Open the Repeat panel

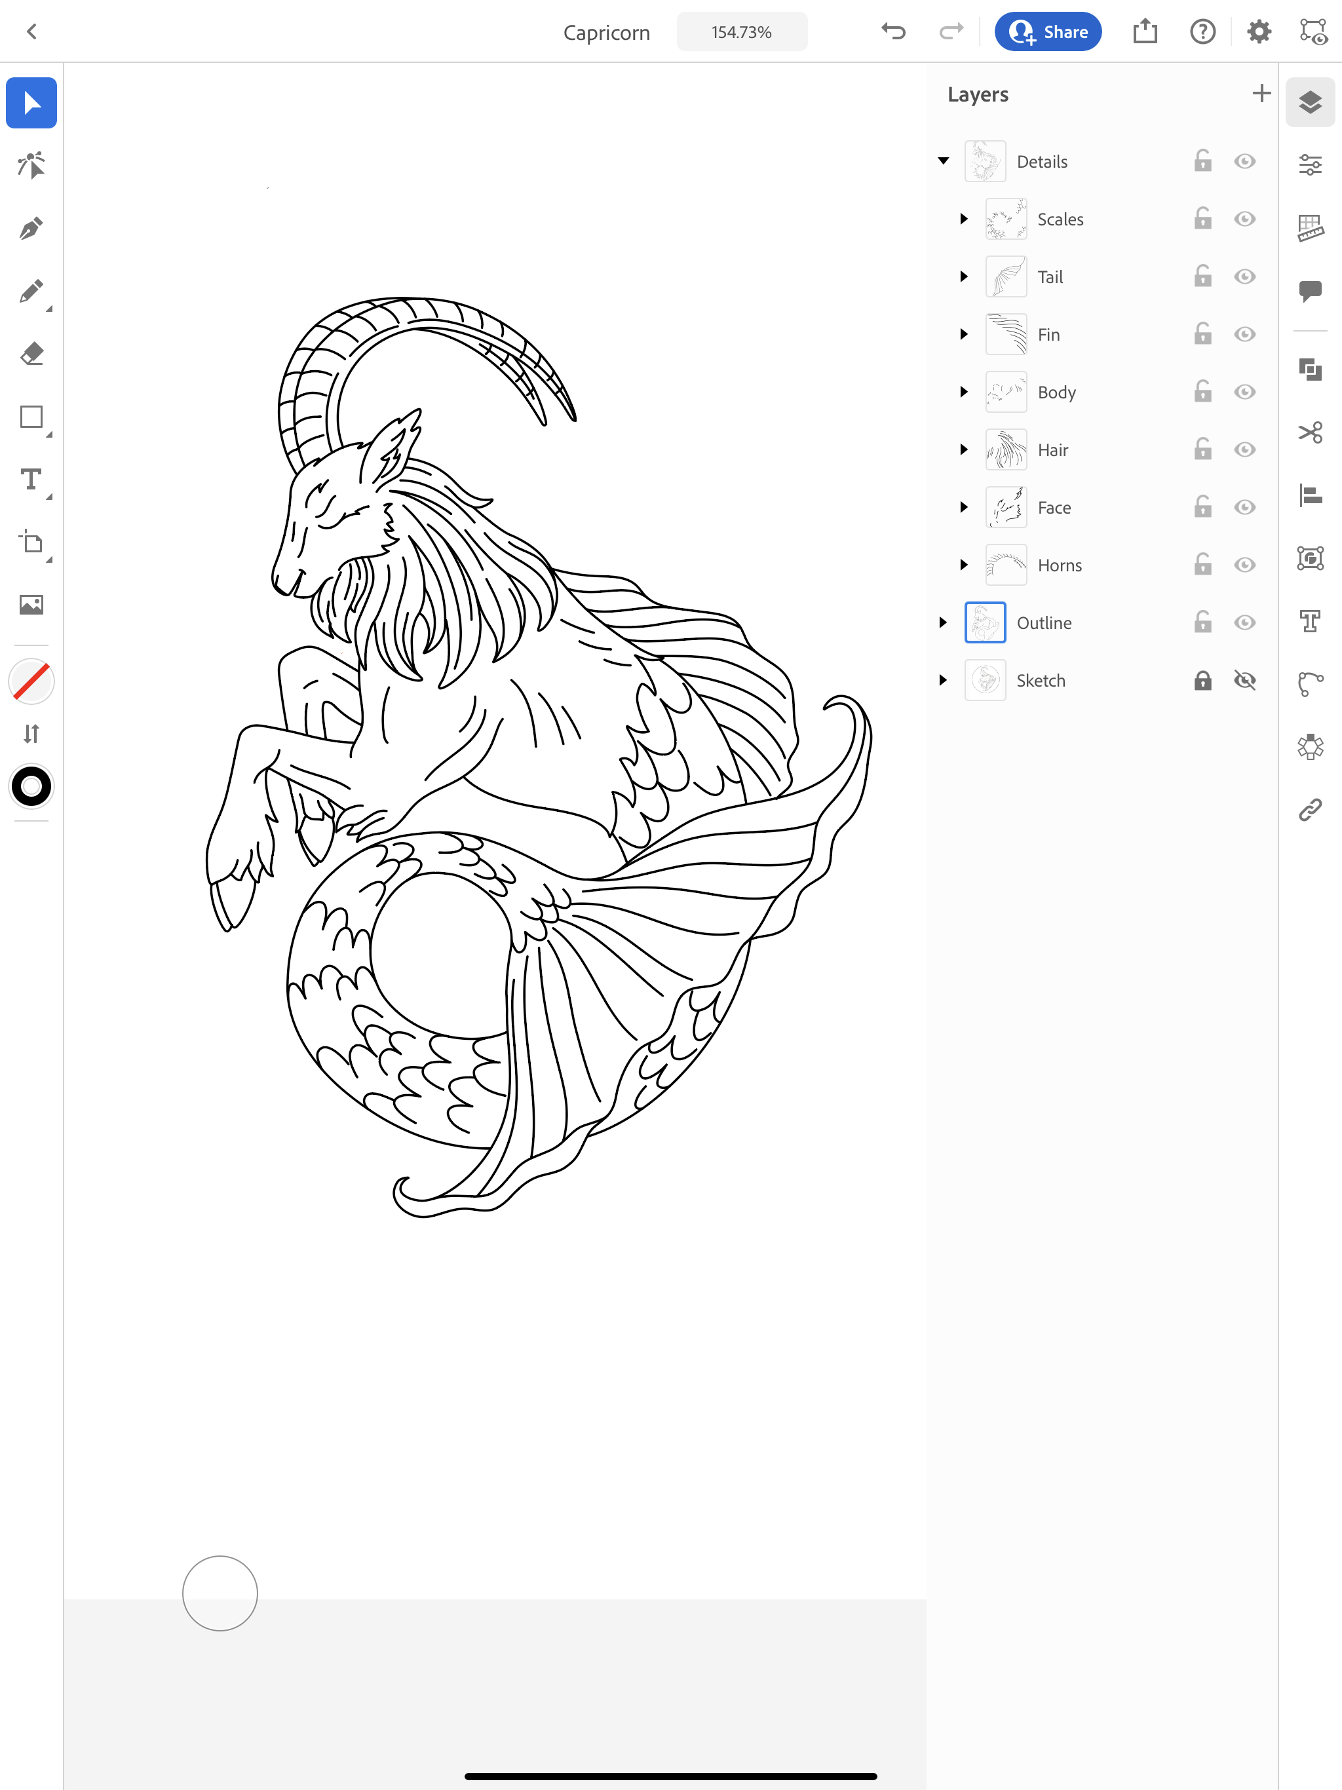tap(1311, 746)
